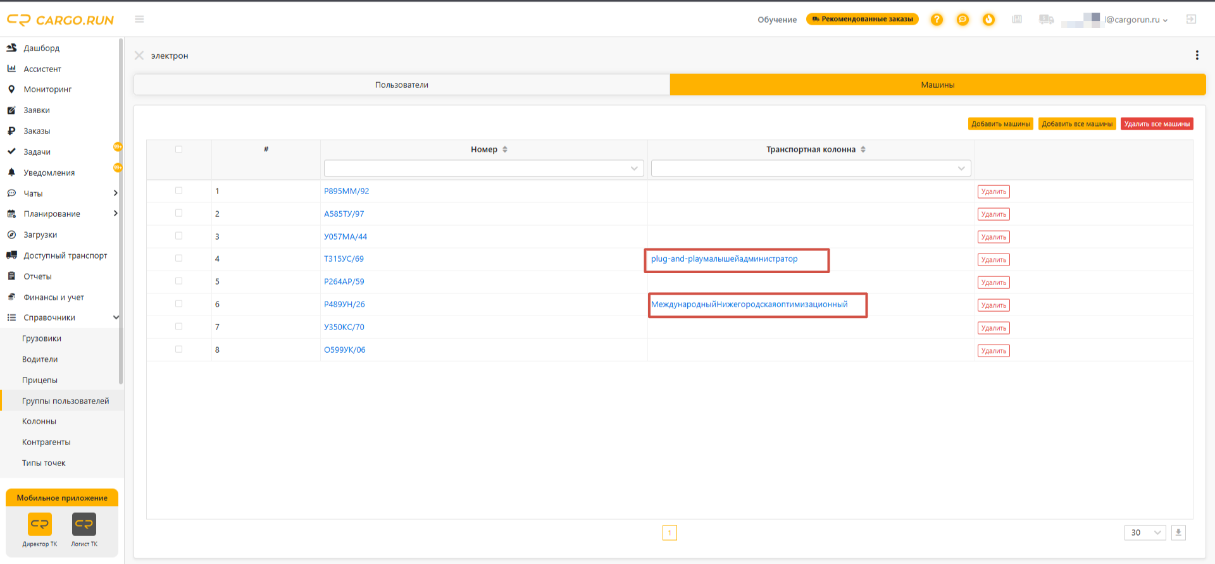The image size is (1215, 564).
Task: Open the Номер filter dropdown
Action: pyautogui.click(x=483, y=168)
